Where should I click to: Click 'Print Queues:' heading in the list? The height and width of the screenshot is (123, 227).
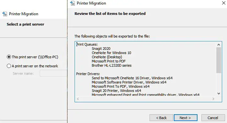point(87,44)
